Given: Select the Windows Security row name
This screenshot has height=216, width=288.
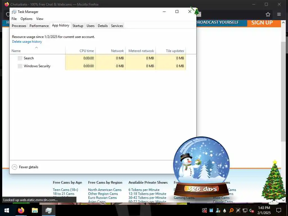Looking at the screenshot, I should (37, 66).
